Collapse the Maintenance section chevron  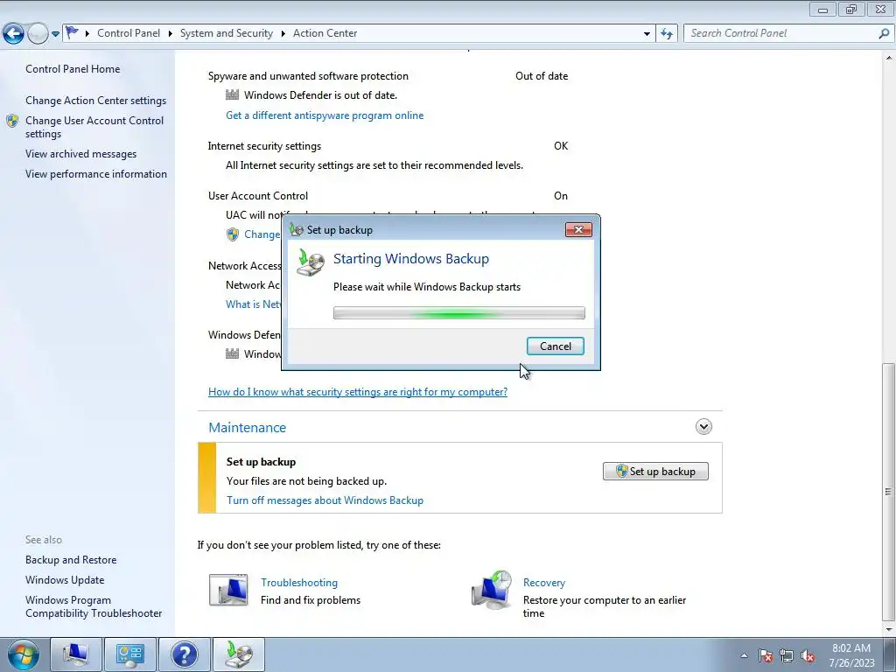703,426
